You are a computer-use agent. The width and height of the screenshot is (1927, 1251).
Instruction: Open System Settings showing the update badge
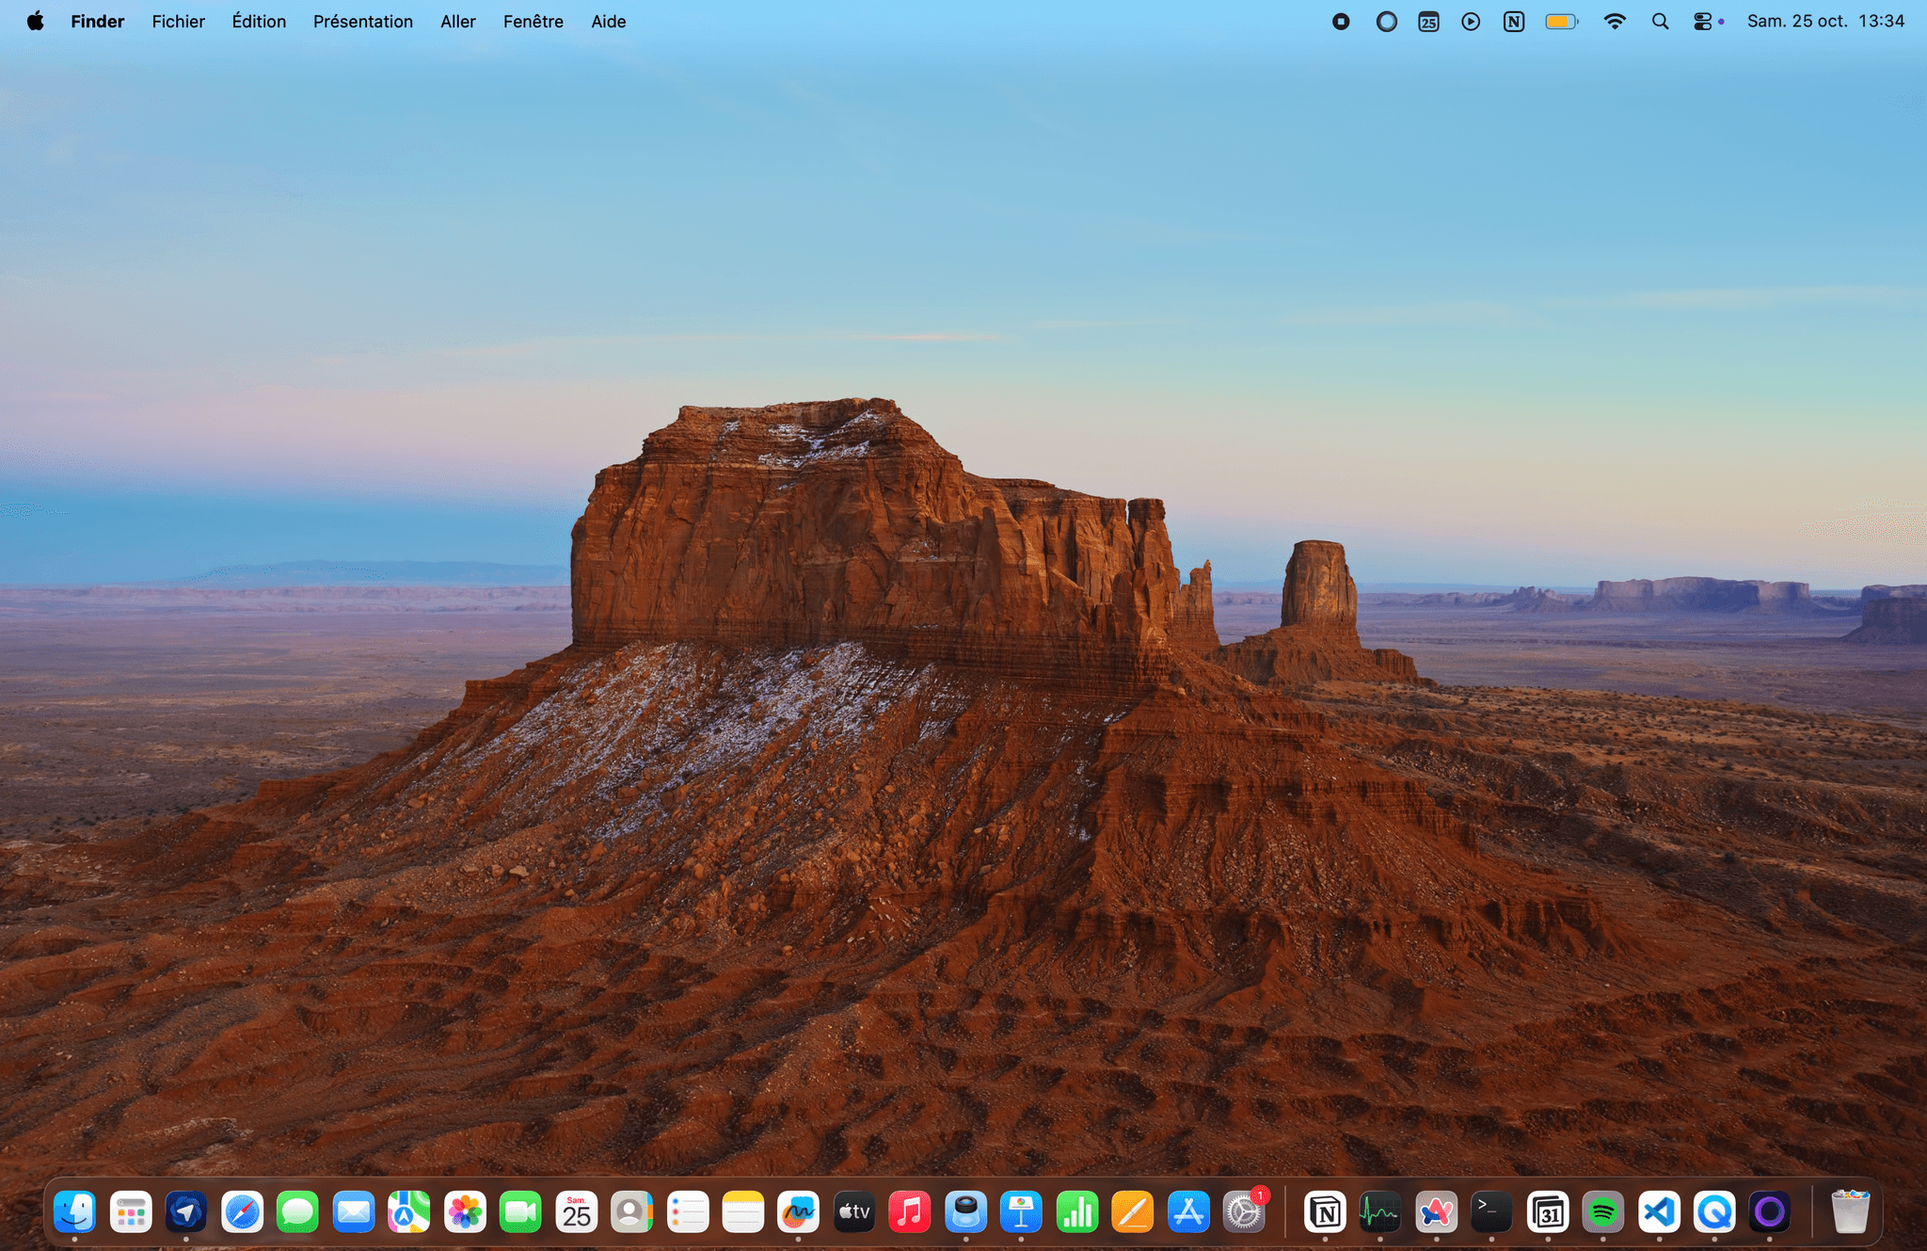pyautogui.click(x=1244, y=1212)
